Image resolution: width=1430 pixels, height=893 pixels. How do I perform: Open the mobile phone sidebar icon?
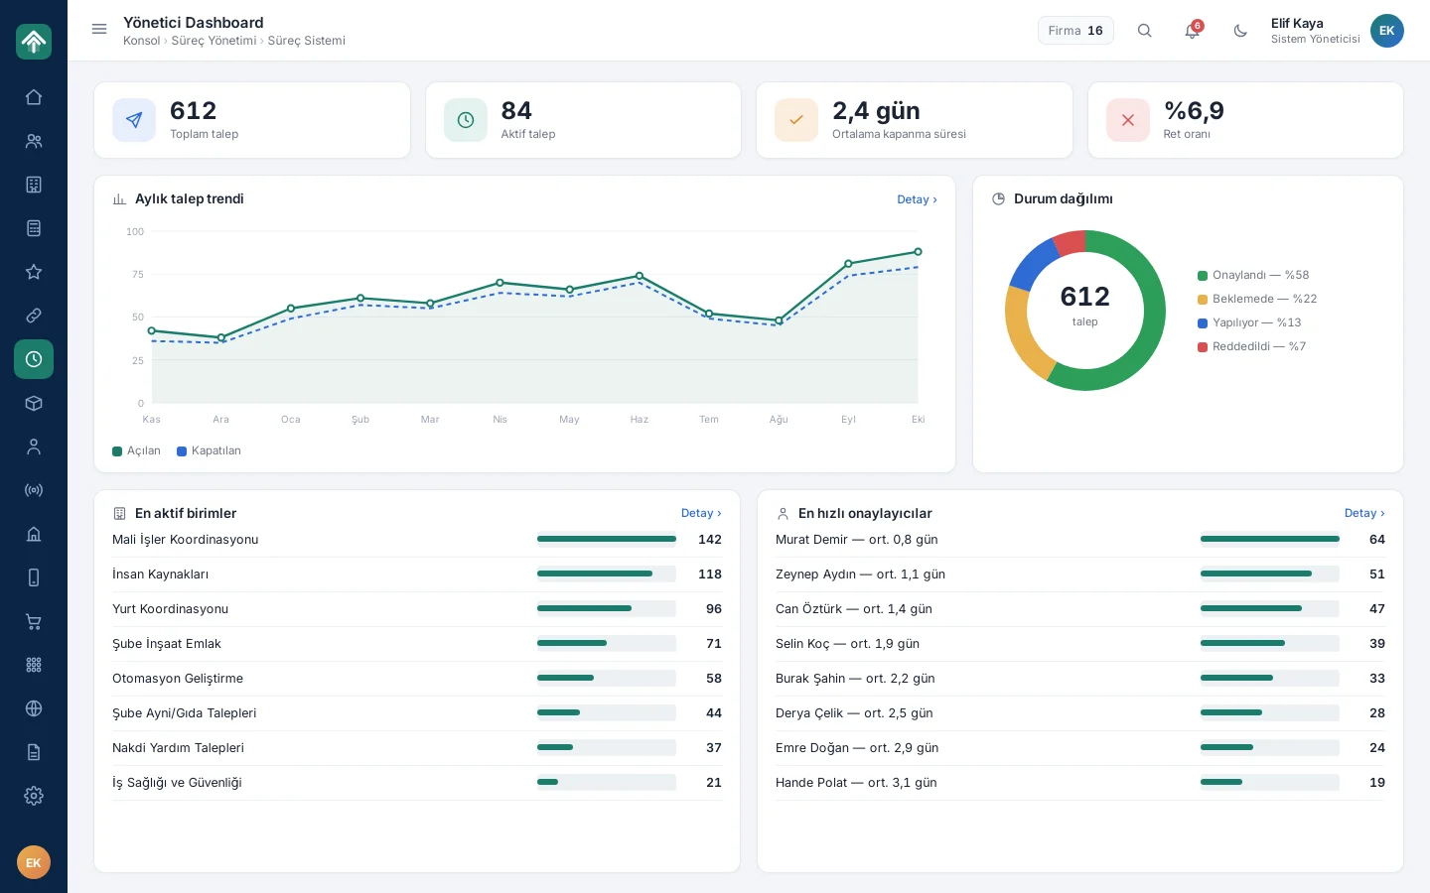34,577
